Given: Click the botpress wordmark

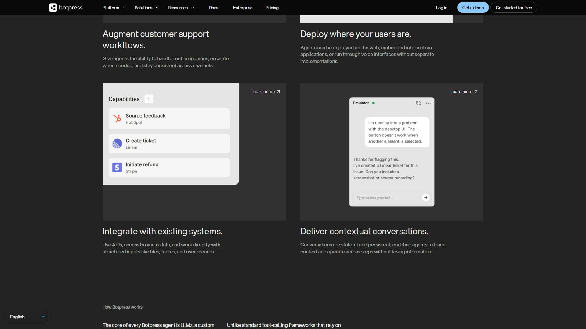Looking at the screenshot, I should (71, 8).
